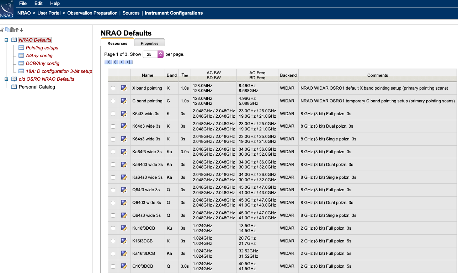
Task: Open edit icon for K64f3 wide 3s
Action: 124,114
